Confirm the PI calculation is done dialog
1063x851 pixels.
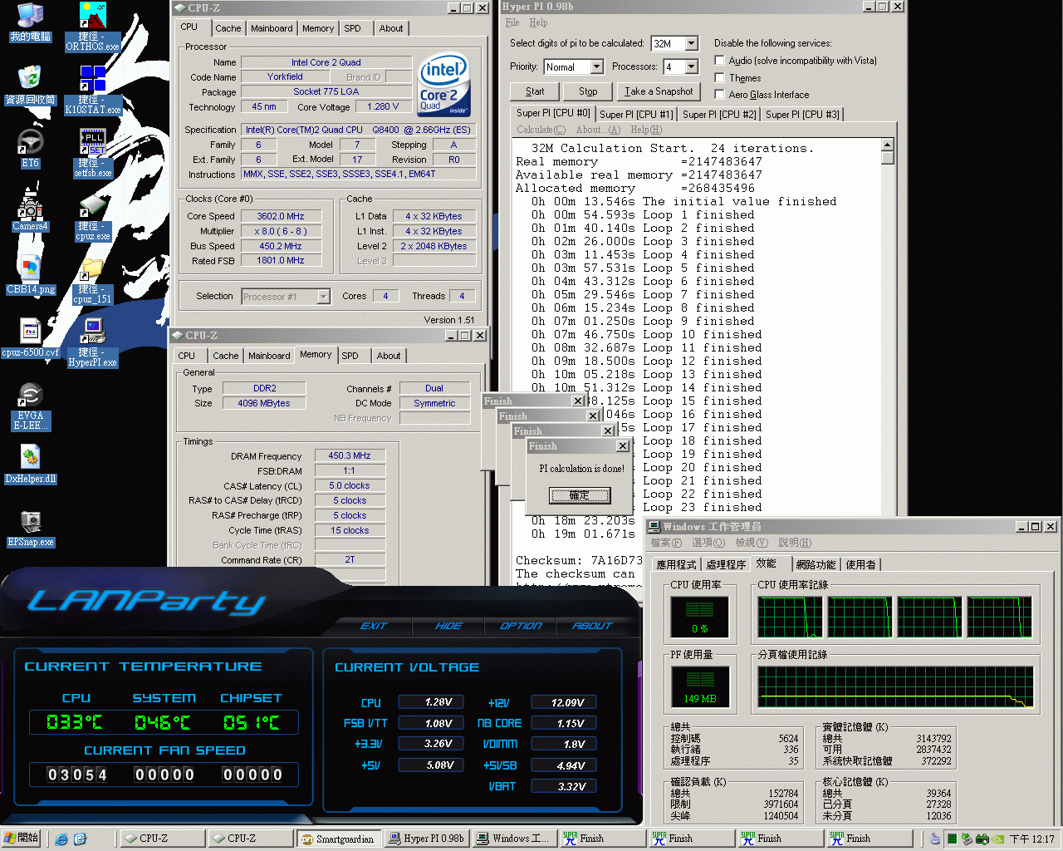(580, 495)
